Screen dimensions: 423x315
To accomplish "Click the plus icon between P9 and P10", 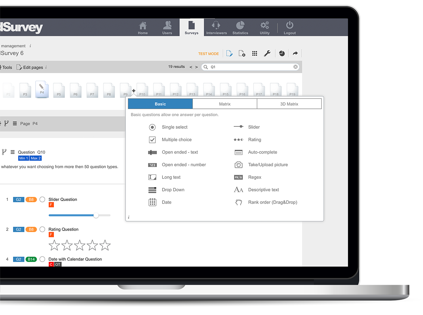I will [134, 91].
